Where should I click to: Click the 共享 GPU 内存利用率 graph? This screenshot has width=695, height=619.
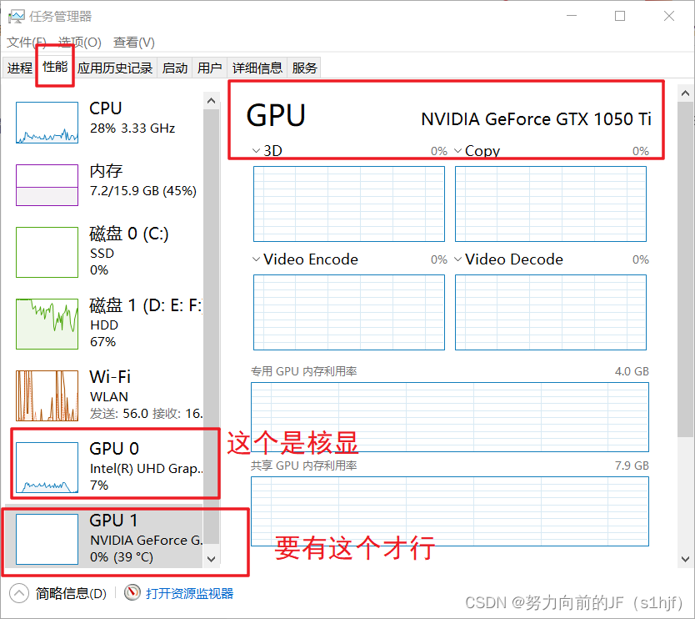click(450, 511)
